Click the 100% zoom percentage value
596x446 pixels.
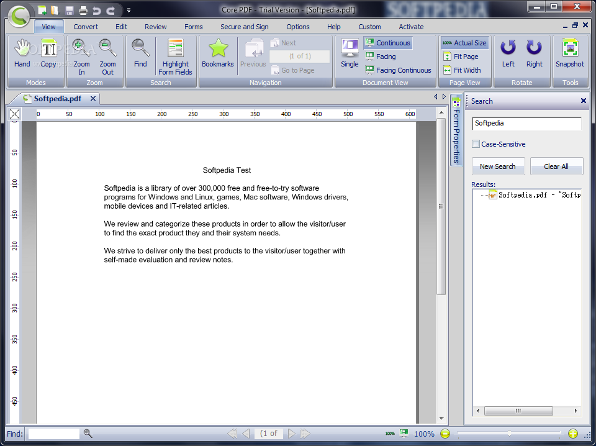pos(424,434)
